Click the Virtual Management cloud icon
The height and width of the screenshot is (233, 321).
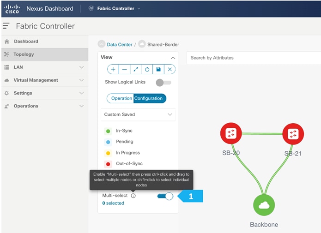tap(7, 80)
